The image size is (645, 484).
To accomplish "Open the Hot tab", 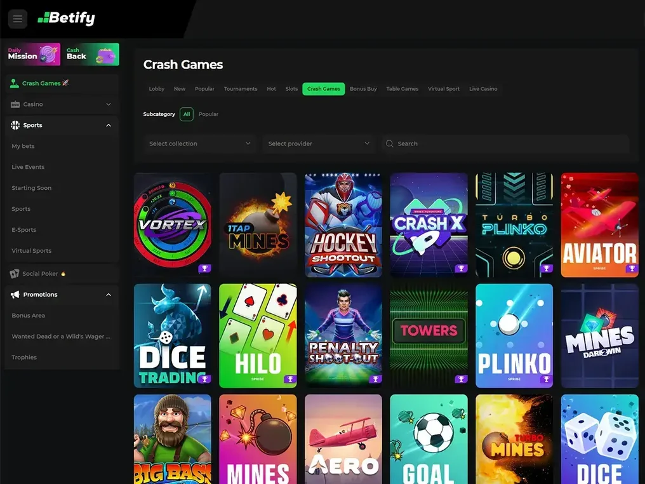I will (272, 89).
